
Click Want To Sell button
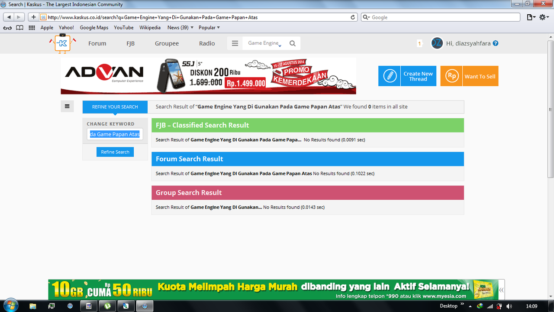coord(470,76)
